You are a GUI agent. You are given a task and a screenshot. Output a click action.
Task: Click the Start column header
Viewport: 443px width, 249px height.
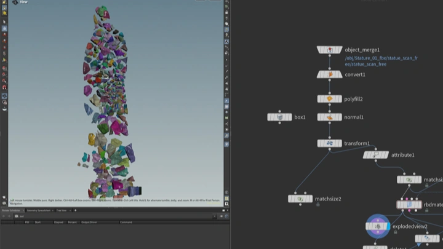coord(38,223)
